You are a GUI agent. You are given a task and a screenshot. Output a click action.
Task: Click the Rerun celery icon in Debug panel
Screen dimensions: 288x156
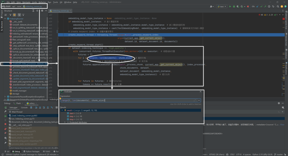point(5,107)
